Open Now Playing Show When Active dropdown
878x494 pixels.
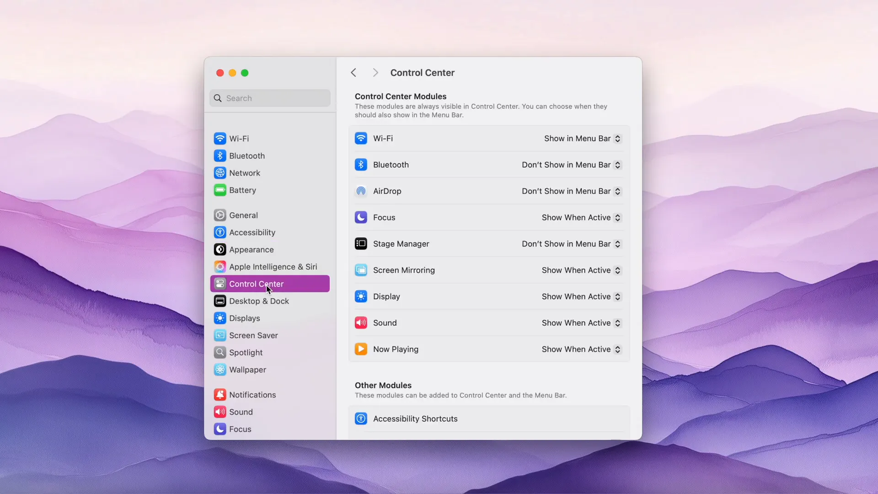pos(582,349)
